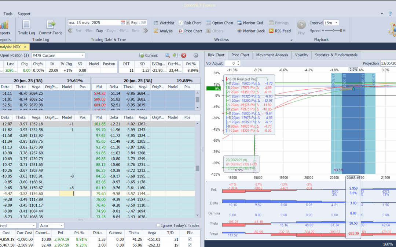Switch to the Price Chart tab
This screenshot has width=396, height=247.
pyautogui.click(x=240, y=55)
